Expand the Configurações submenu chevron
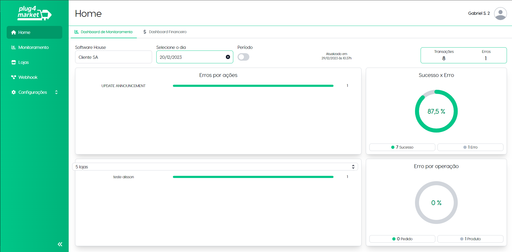 tap(56, 92)
